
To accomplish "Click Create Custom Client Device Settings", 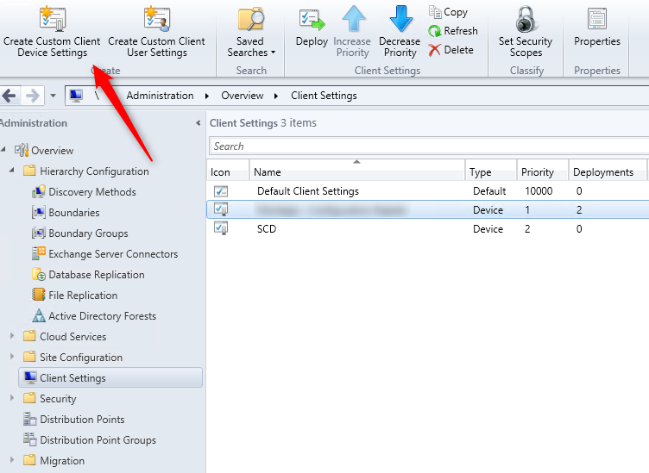I will (x=52, y=32).
